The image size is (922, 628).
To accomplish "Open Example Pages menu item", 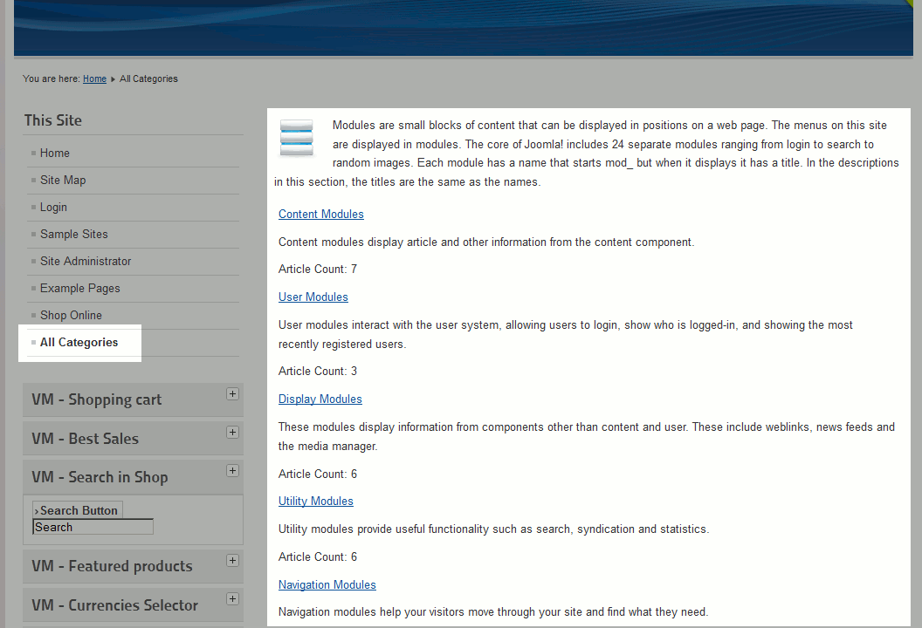I will click(80, 288).
